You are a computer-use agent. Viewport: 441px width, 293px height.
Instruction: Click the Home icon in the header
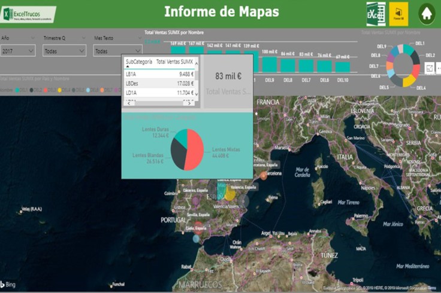pos(427,14)
